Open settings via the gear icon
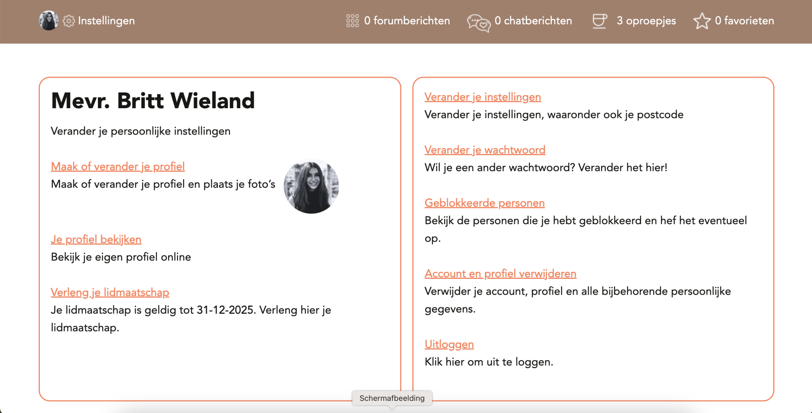The height and width of the screenshot is (413, 812). [x=69, y=21]
